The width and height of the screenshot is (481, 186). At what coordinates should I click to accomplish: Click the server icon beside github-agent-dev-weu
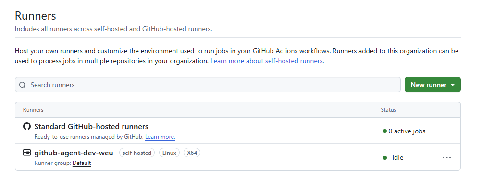coord(27,153)
